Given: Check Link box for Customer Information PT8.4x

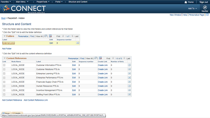Looking at the screenshot, I should pyautogui.click(x=4, y=65).
